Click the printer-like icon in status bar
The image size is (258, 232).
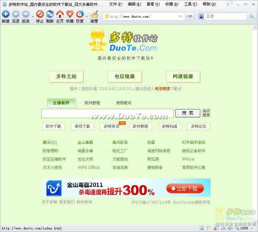(x=223, y=228)
